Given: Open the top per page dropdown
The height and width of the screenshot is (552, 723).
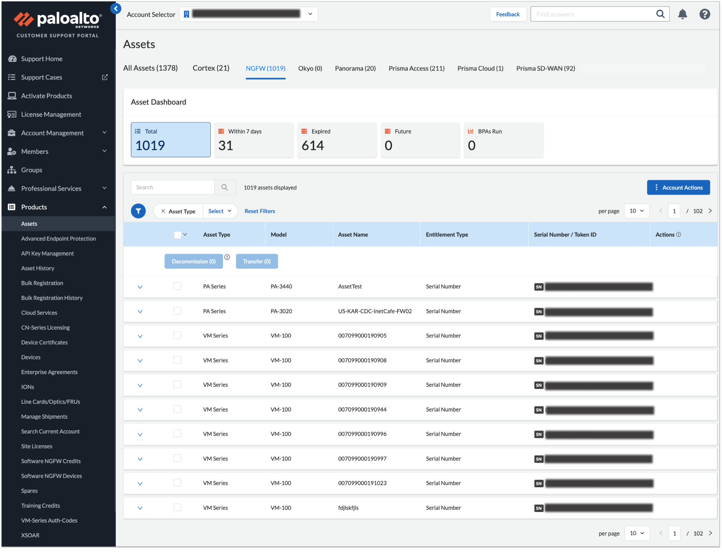Looking at the screenshot, I should (x=636, y=211).
